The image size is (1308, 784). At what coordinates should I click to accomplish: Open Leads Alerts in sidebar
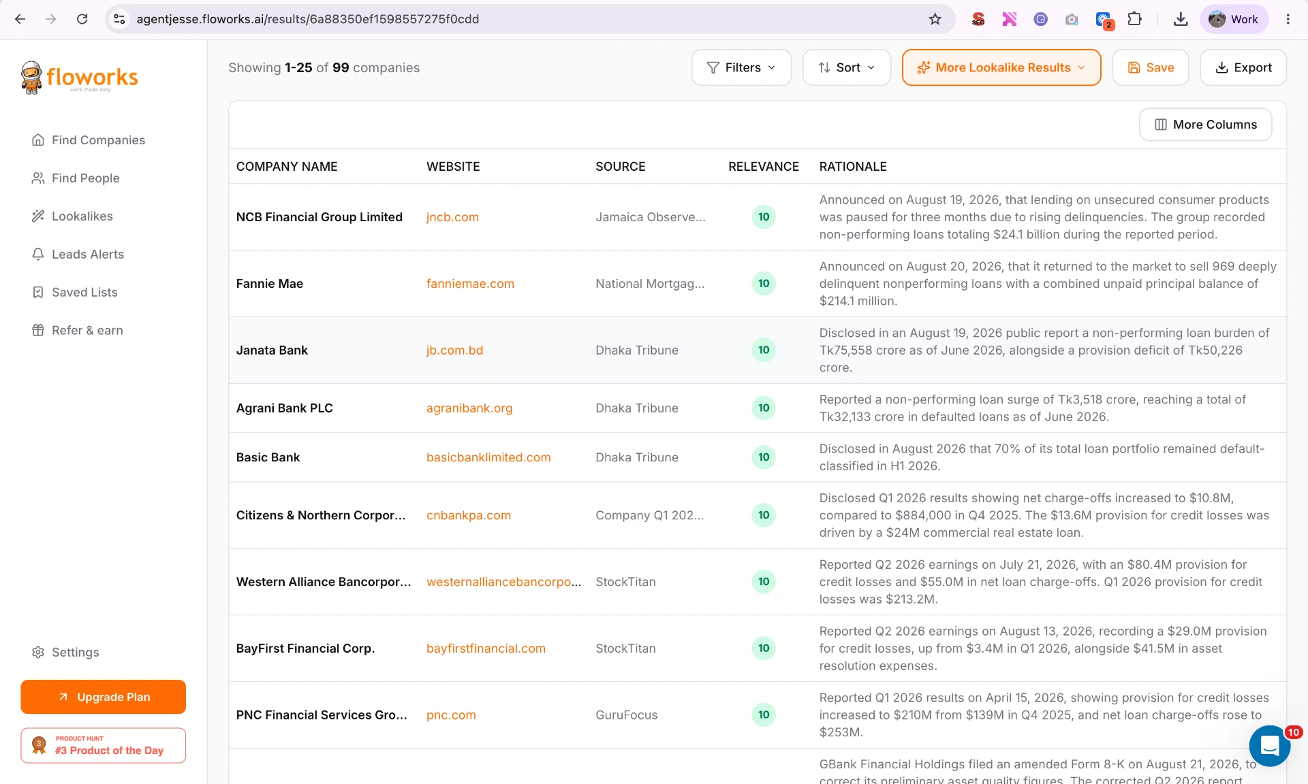[x=78, y=255]
